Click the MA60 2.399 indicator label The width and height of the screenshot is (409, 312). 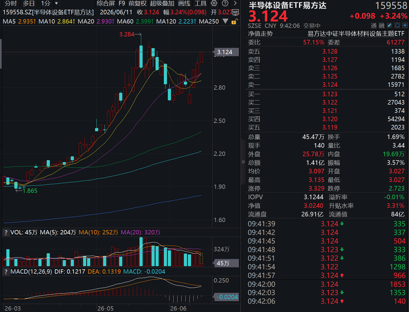point(135,21)
